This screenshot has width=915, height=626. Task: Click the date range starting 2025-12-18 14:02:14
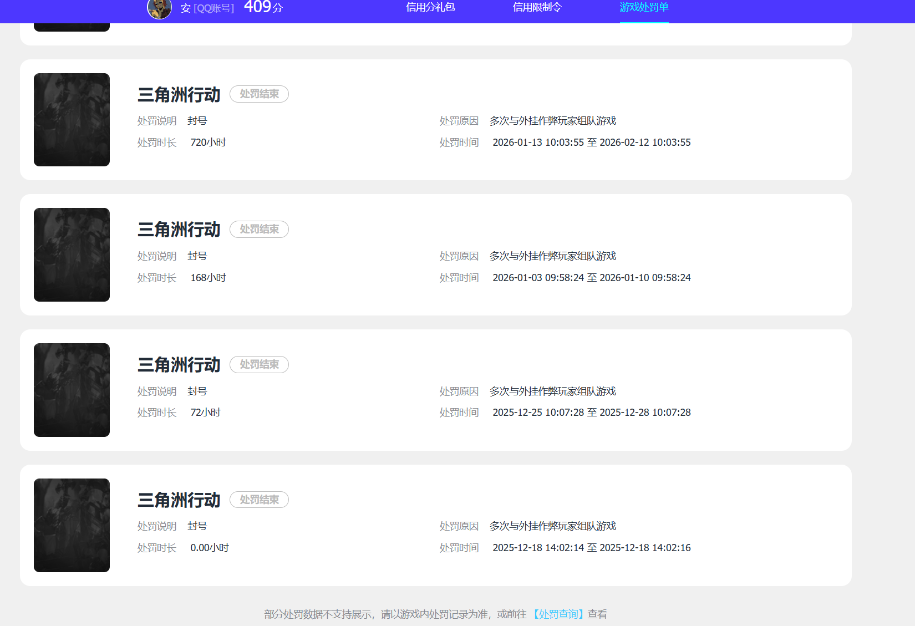click(x=592, y=548)
